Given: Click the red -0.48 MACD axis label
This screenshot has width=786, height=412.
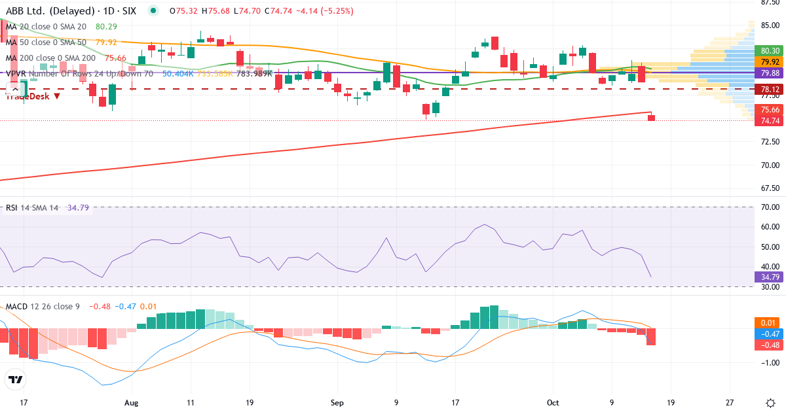Looking at the screenshot, I should pos(770,345).
